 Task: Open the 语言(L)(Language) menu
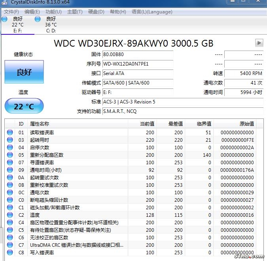pos(152,12)
